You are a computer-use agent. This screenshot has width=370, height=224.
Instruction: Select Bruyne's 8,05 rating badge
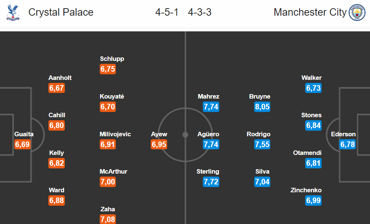point(262,107)
